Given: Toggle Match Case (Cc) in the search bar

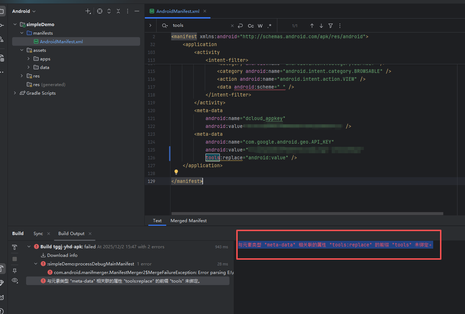Looking at the screenshot, I should click(x=251, y=26).
